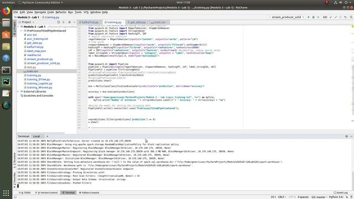Viewport: 354px width, 199px height.
Task: Select readme.txt in project tree
Action: (x=34, y=55)
